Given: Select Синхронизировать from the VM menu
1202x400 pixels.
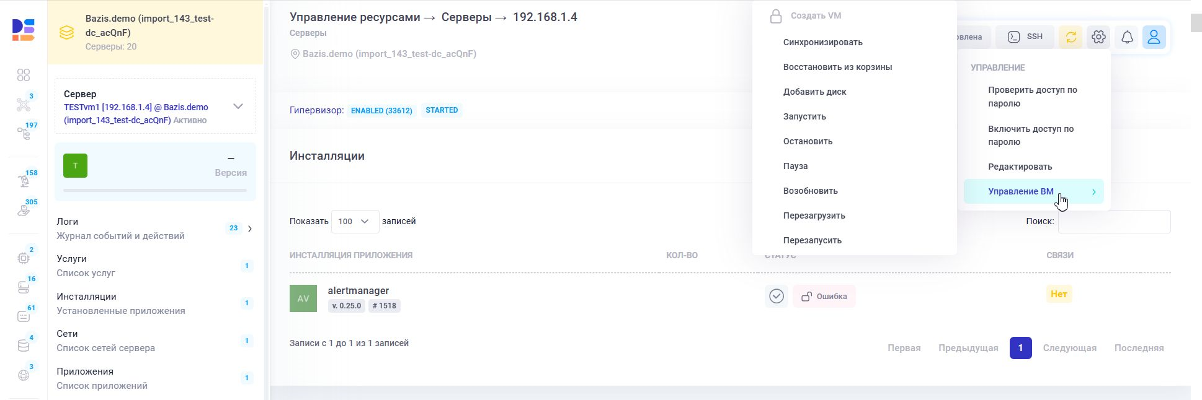Looking at the screenshot, I should (x=822, y=42).
